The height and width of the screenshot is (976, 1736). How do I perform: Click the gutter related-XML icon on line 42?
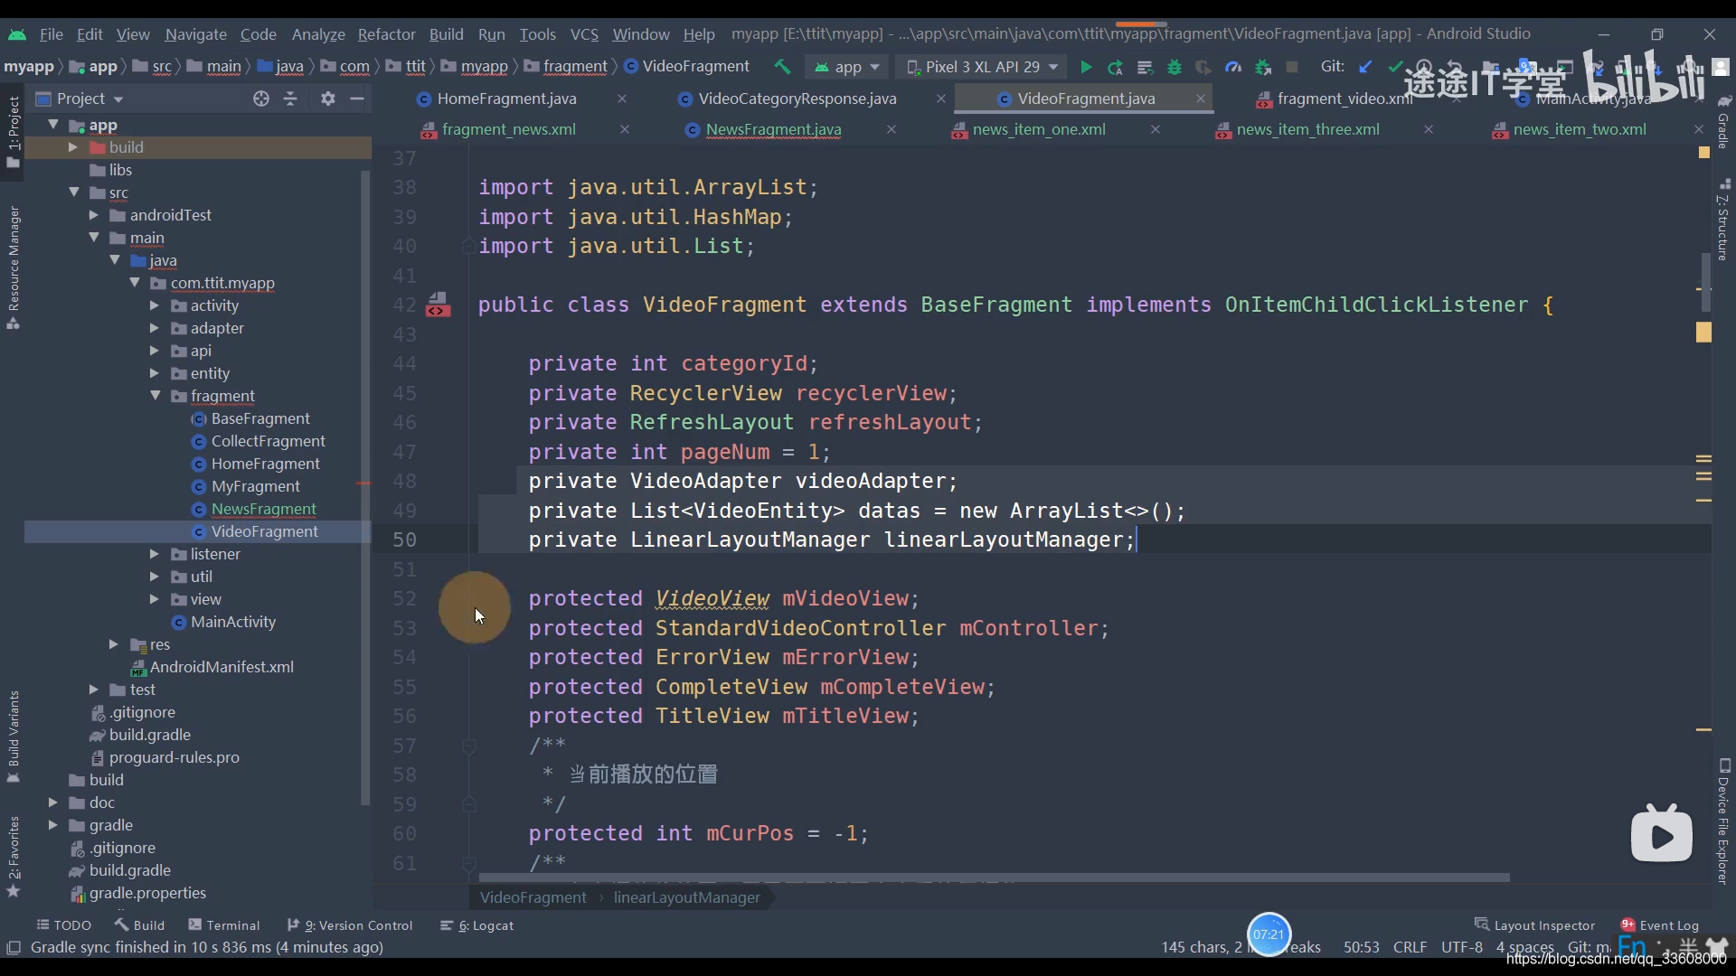tap(438, 305)
